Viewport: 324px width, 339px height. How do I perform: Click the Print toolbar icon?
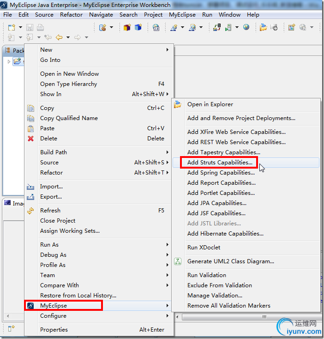pos(40,27)
